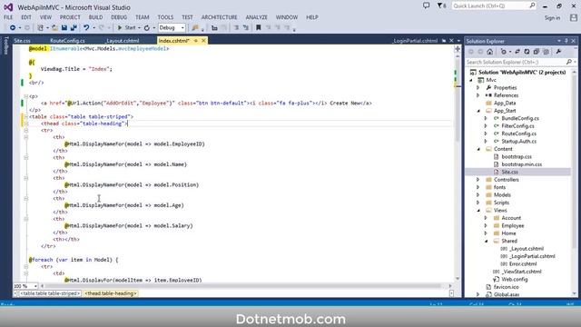Select Web.config in Solution Explorer

tap(515, 279)
